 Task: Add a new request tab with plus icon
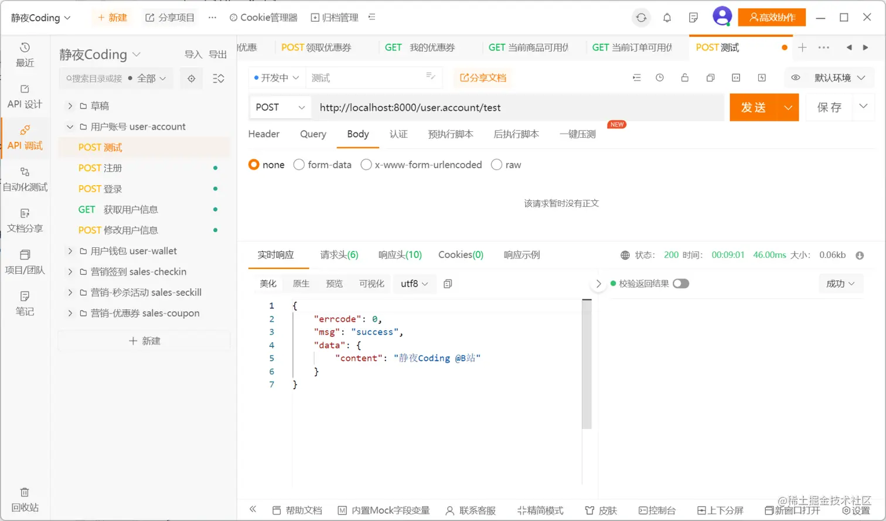802,47
